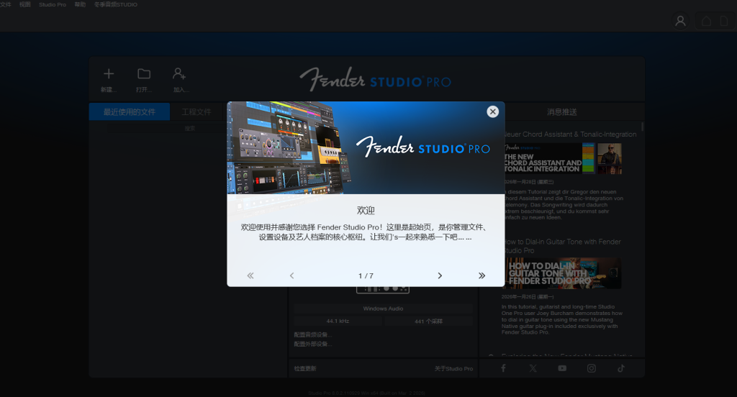Open the X (Twitter) social icon
The width and height of the screenshot is (737, 397).
pos(533,368)
